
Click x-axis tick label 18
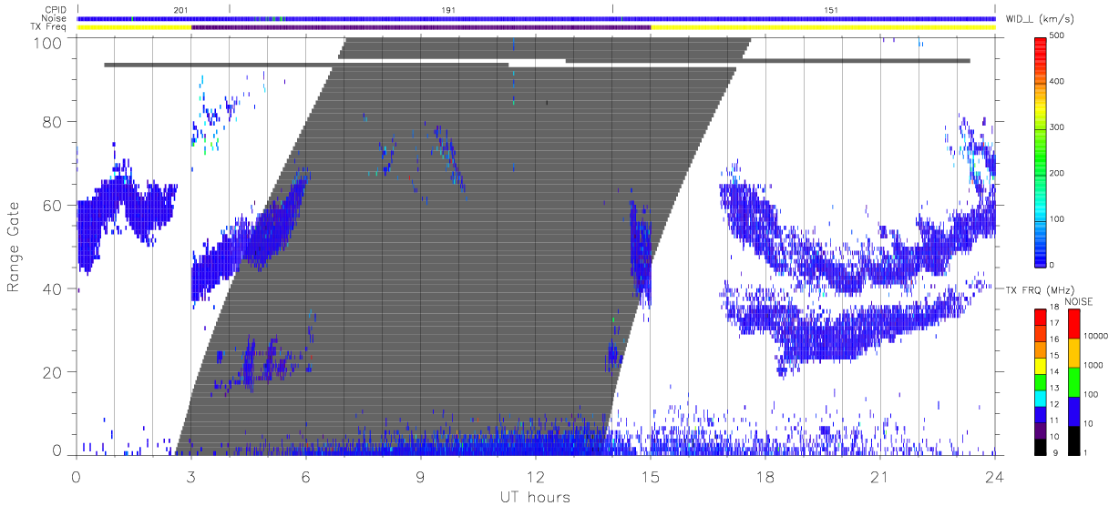pos(765,476)
